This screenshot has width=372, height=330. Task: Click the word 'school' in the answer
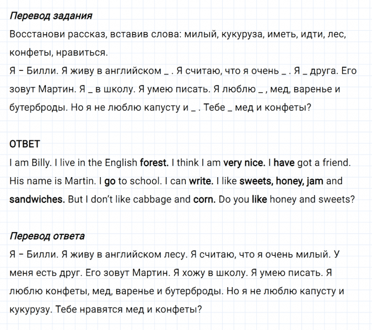point(144,181)
